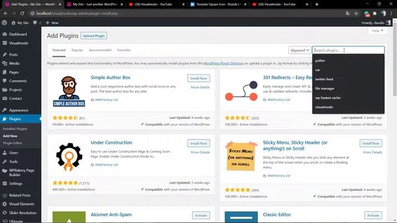
Task: Open Visual Elements
Action: [21, 204]
